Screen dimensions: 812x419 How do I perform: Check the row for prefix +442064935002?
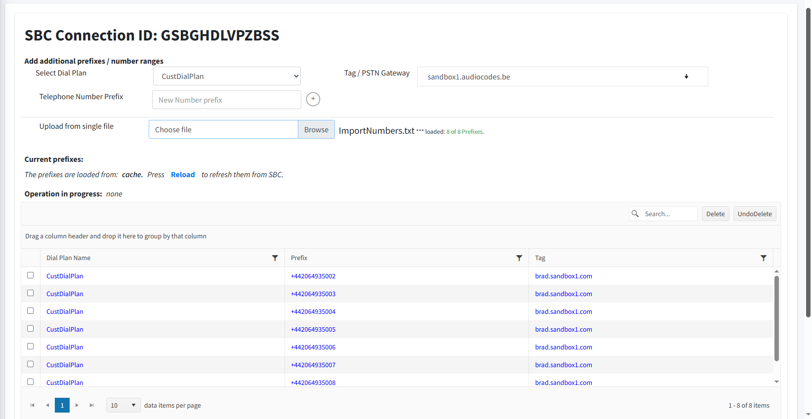[x=31, y=275]
